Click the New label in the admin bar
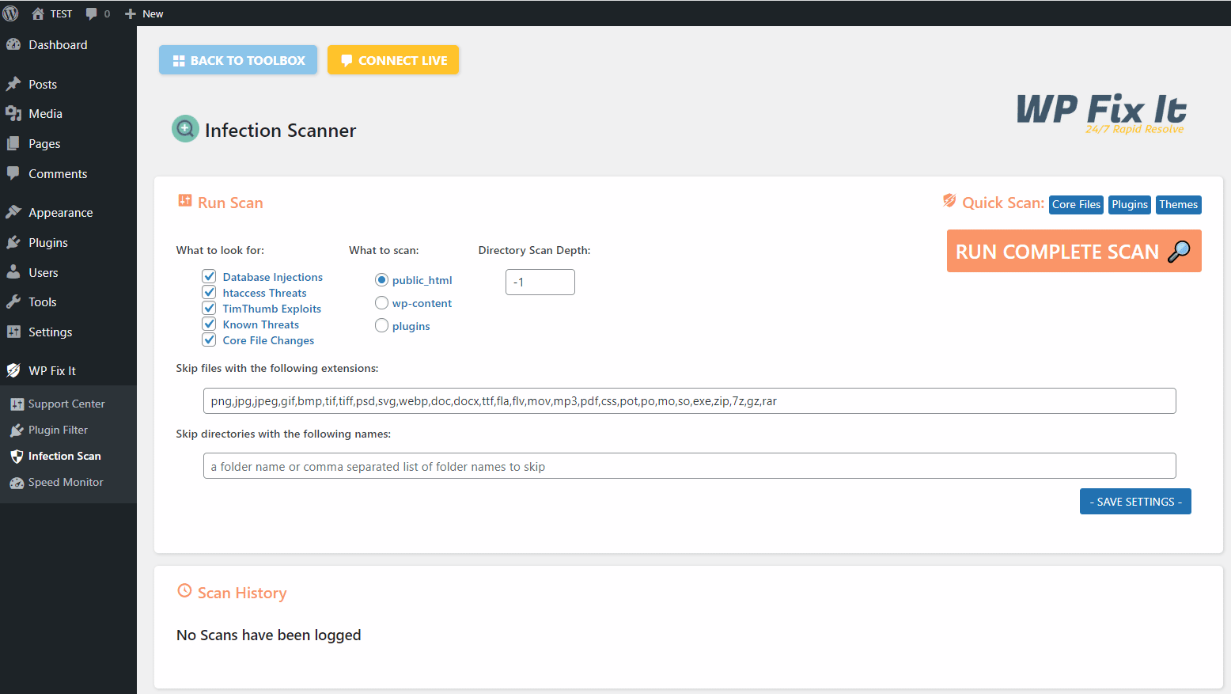1231x694 pixels. pyautogui.click(x=153, y=13)
